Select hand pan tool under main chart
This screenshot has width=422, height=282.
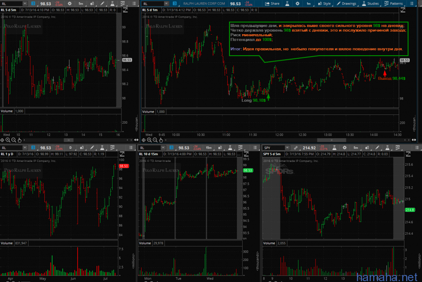point(161,140)
